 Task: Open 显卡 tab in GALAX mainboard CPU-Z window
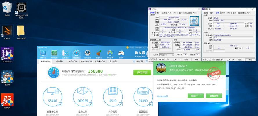234,13
